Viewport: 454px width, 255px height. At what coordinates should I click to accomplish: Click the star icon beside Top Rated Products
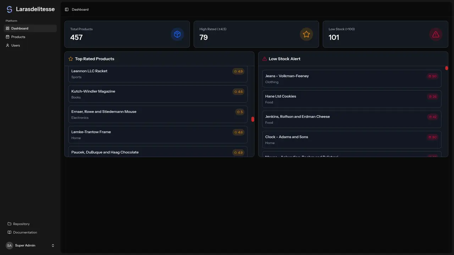[71, 59]
